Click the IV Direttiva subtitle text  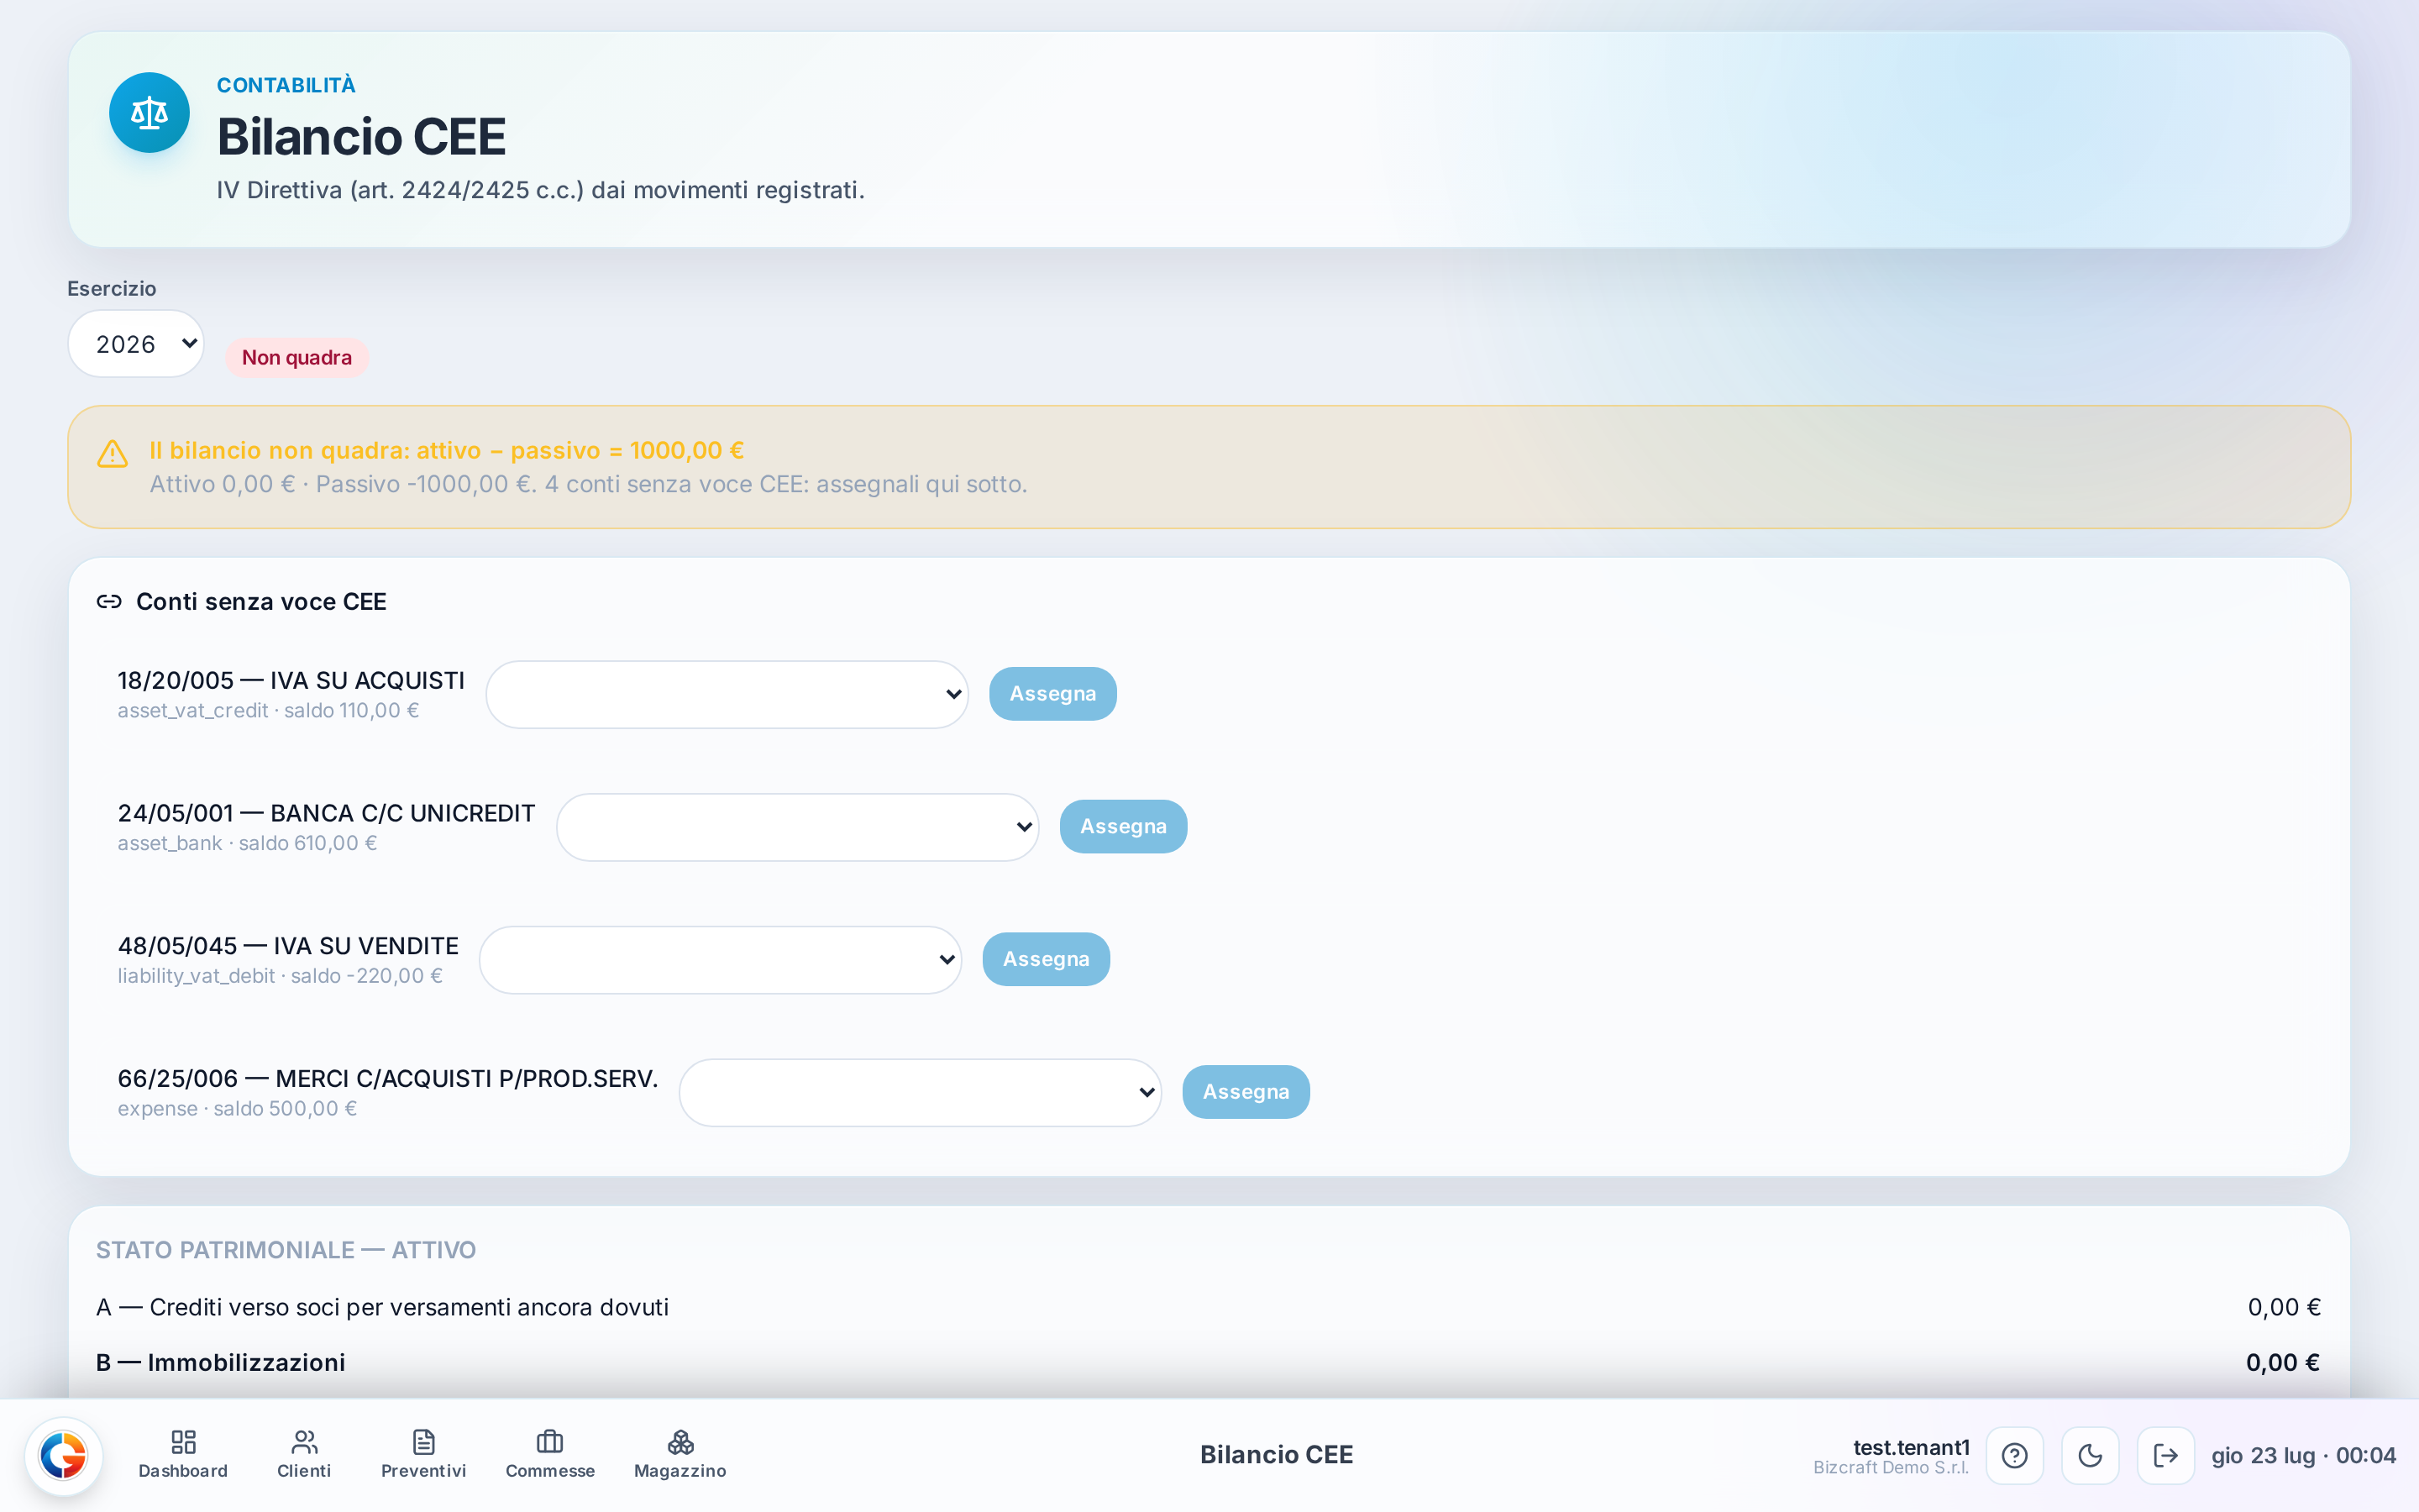pos(541,190)
